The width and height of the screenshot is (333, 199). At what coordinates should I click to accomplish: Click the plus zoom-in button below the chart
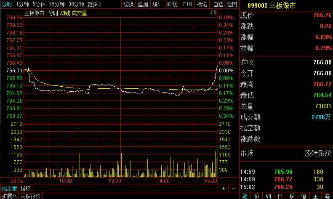(x=223, y=188)
